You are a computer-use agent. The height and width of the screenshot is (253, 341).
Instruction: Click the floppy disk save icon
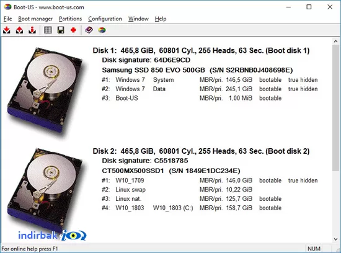tap(61, 30)
